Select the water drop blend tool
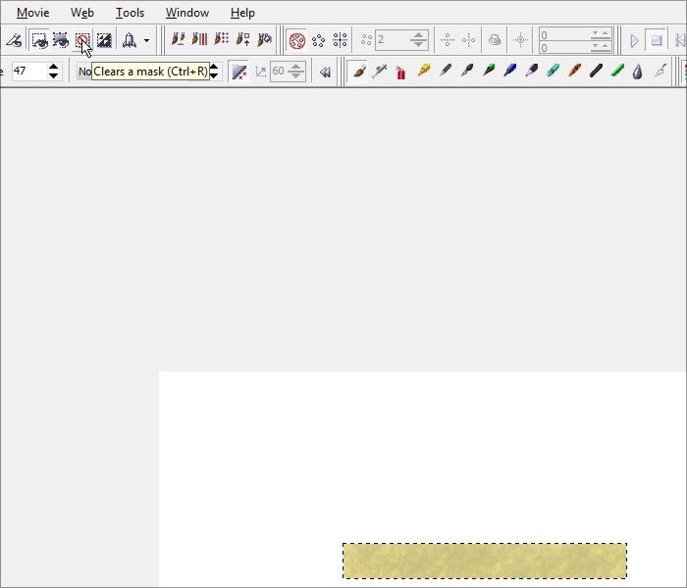 tap(638, 72)
